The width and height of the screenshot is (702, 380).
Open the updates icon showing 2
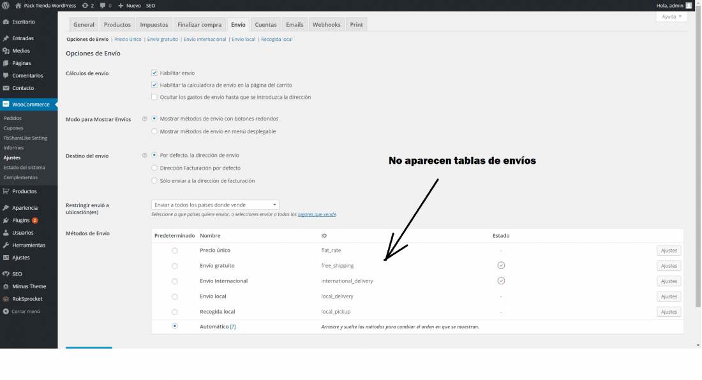pos(85,5)
